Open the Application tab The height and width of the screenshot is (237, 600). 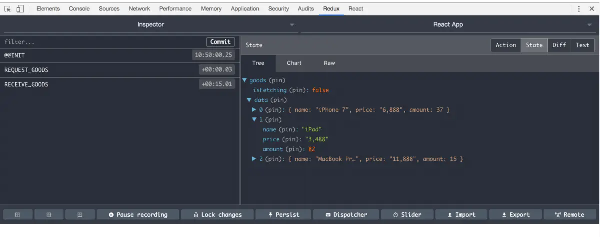pos(245,9)
